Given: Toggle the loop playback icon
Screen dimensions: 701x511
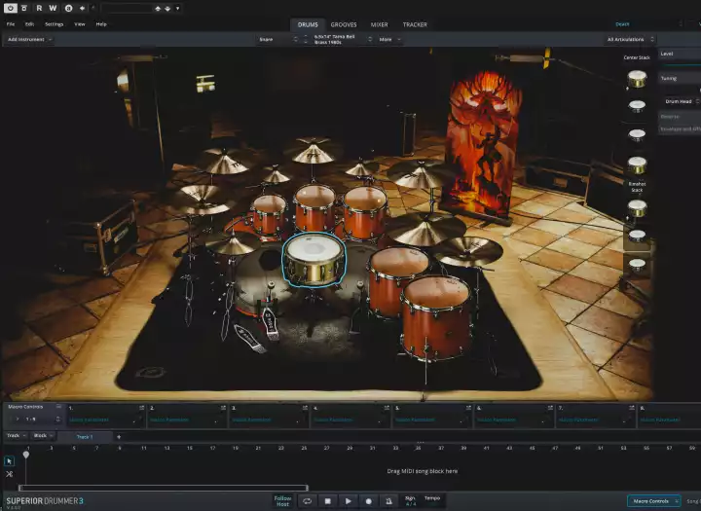Looking at the screenshot, I should click(308, 500).
